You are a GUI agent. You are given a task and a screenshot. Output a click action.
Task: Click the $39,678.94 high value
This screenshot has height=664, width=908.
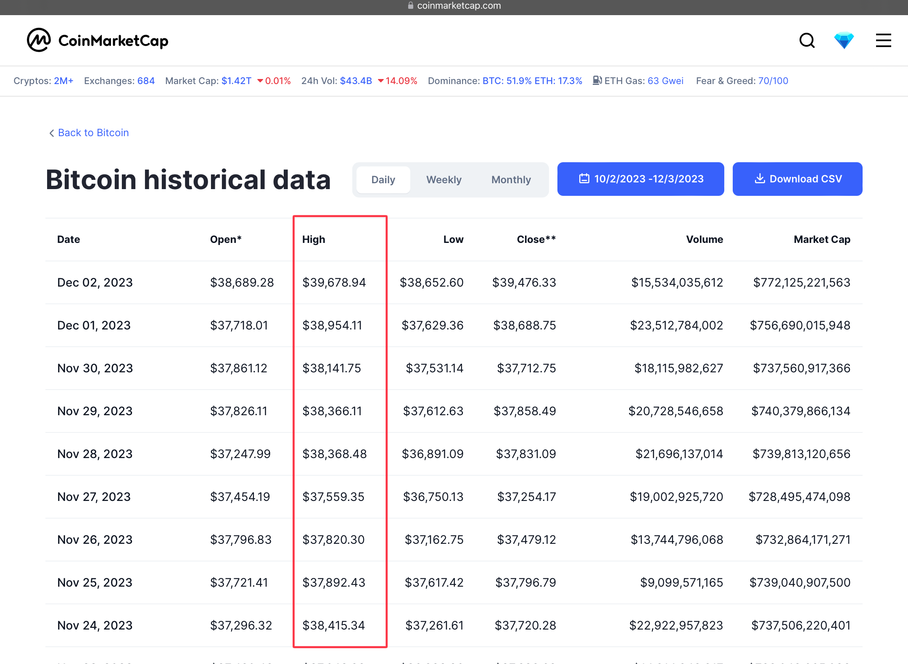[x=334, y=282]
